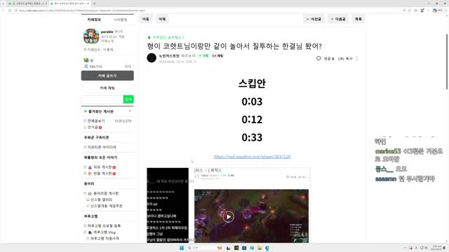Click the page vertical scrollbar
449x252 pixels.
(447, 62)
